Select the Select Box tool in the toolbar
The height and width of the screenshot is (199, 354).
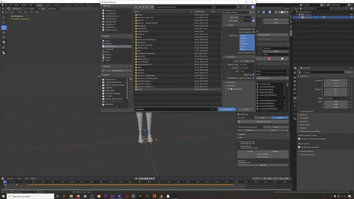(x=4, y=17)
